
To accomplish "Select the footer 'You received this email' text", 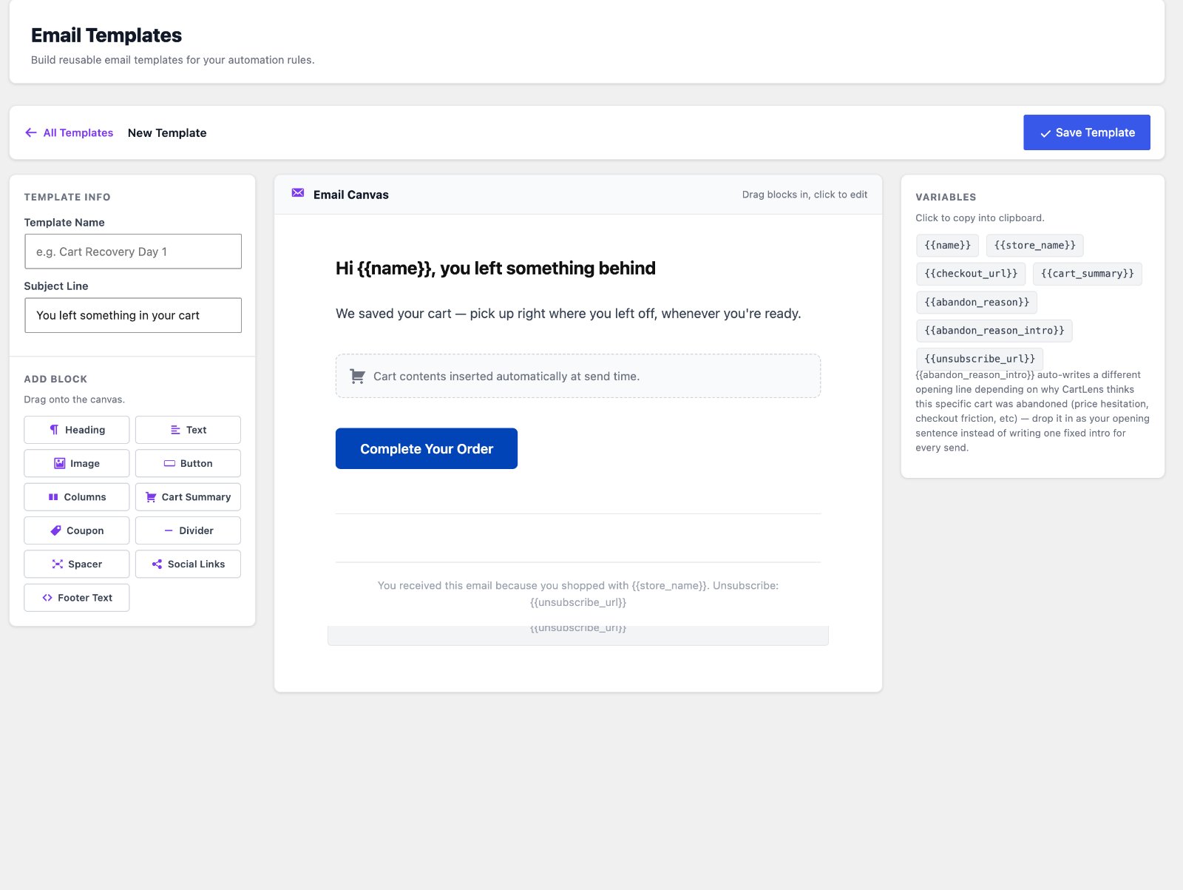I will click(578, 594).
